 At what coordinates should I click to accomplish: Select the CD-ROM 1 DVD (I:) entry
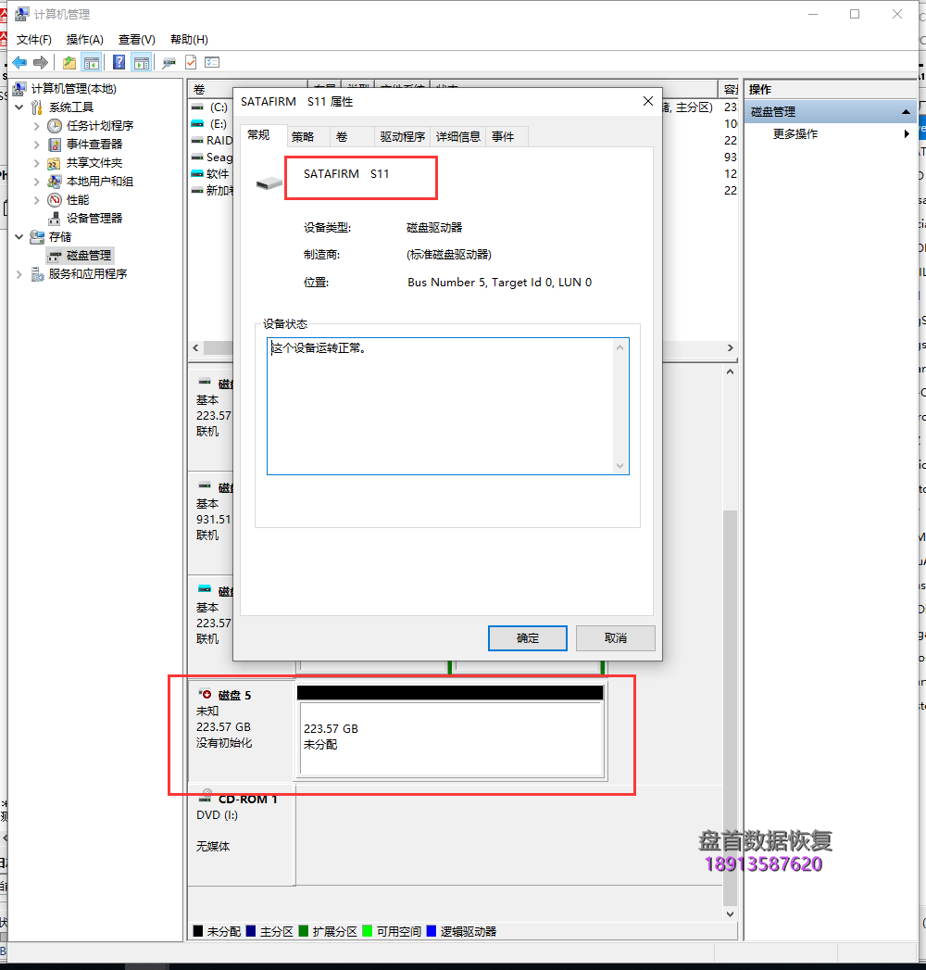point(241,835)
